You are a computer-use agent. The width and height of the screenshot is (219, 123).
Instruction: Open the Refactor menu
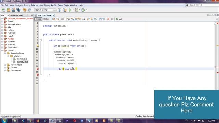coord(35,5)
